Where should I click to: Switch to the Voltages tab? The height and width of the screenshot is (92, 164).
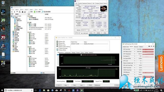pyautogui.click(x=74, y=53)
